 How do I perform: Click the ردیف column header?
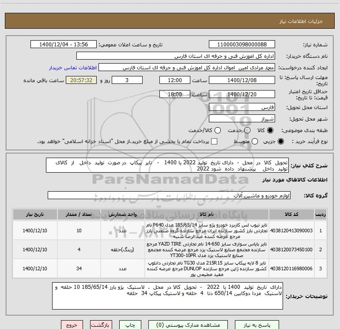(321, 214)
